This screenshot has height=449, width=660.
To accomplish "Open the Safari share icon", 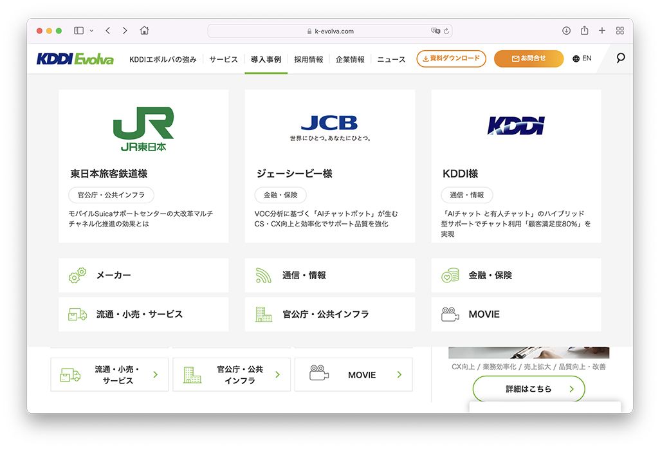I will pyautogui.click(x=585, y=30).
